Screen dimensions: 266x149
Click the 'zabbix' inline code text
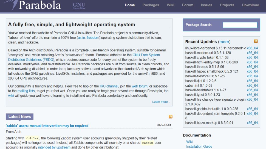point(148,143)
